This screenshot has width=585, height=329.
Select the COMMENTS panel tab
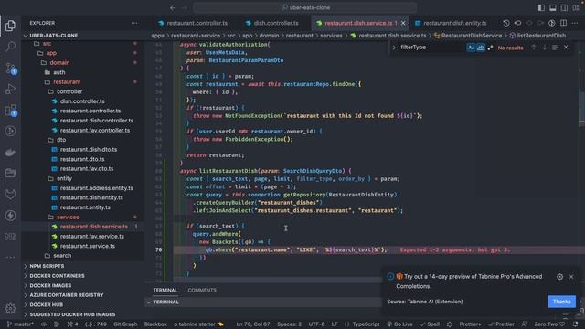click(x=202, y=290)
